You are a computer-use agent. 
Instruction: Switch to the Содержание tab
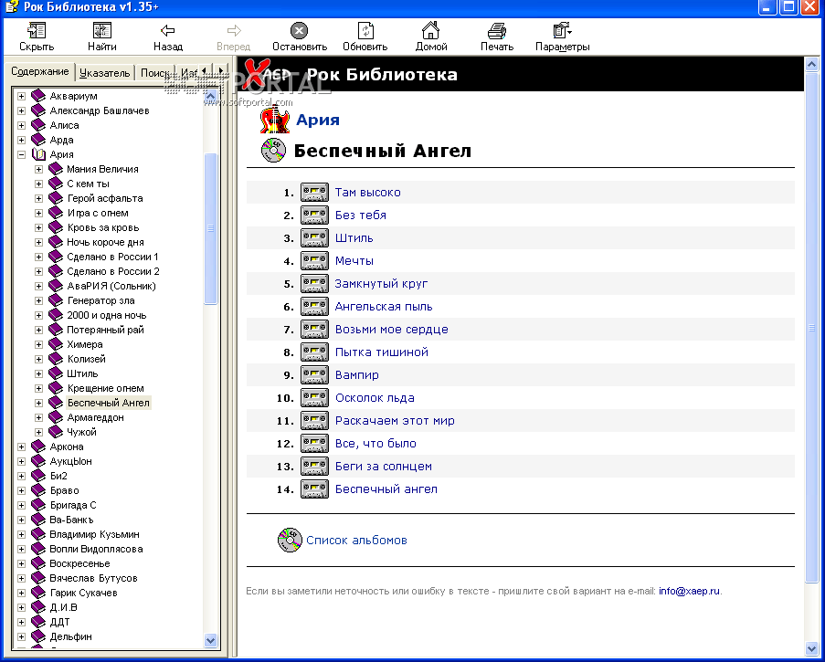tap(40, 71)
